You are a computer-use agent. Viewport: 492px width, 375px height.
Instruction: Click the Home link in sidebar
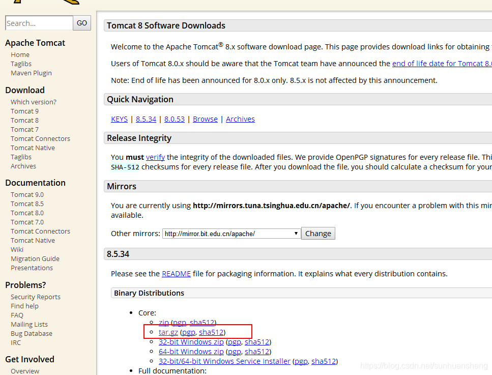click(20, 54)
